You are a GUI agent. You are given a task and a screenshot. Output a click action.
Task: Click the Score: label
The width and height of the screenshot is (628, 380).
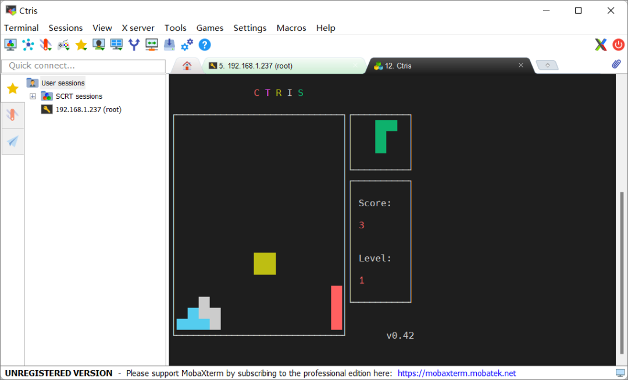click(375, 203)
